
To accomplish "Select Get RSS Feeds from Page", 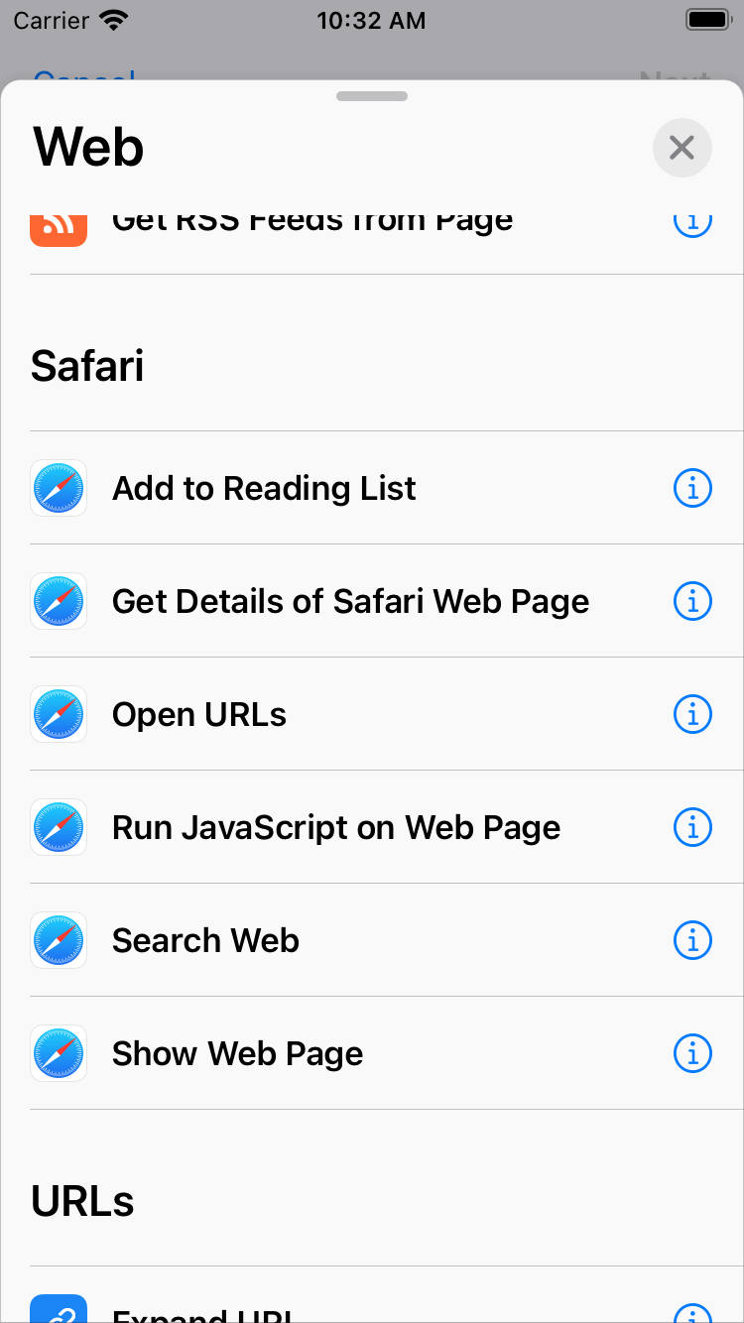I will (312, 224).
